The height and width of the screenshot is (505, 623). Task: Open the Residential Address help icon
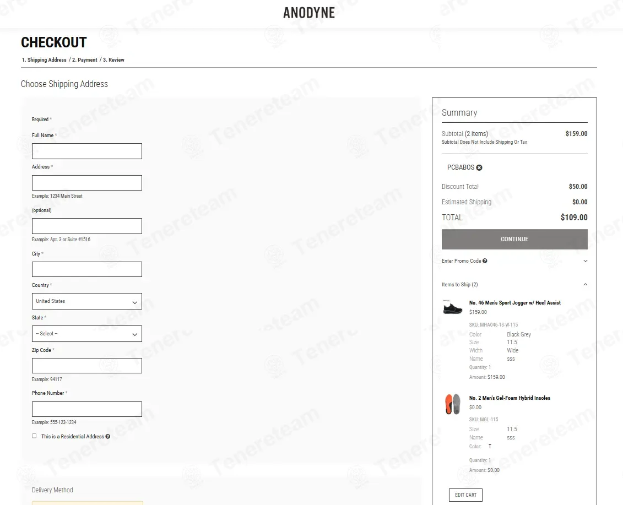(107, 437)
